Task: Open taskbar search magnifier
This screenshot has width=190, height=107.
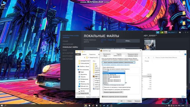Action: pyautogui.click(x=5, y=106)
